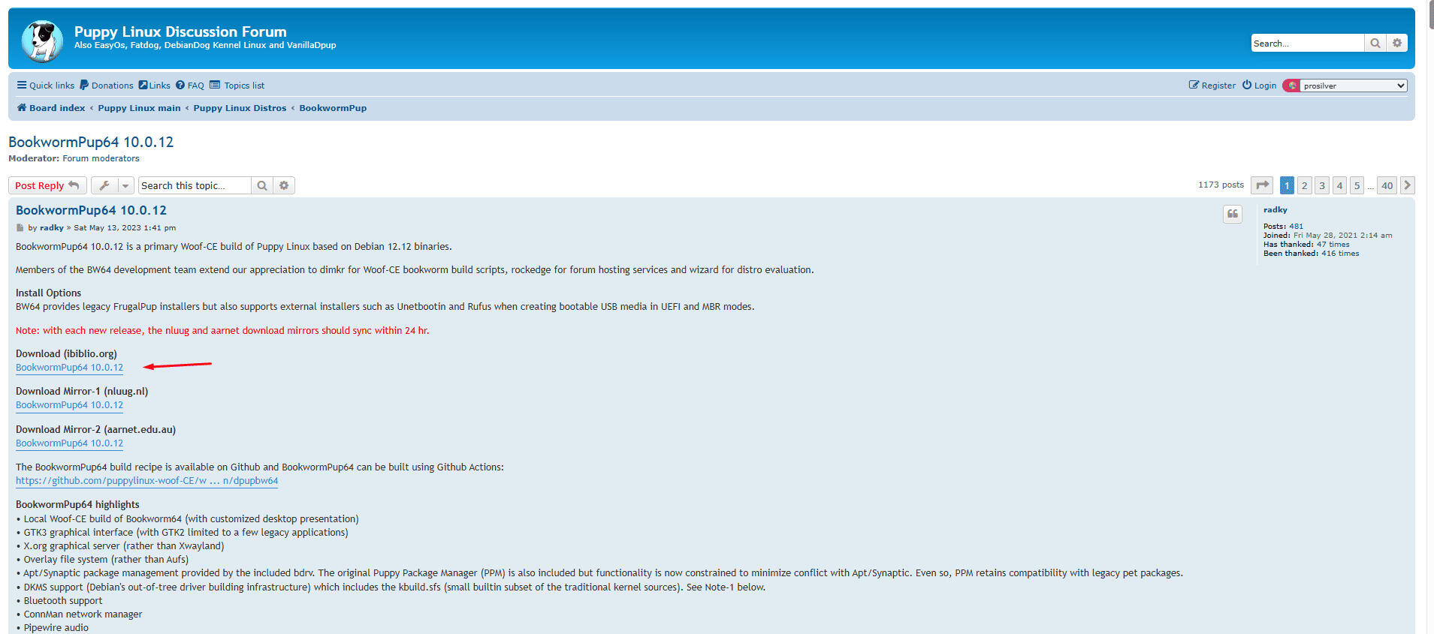This screenshot has width=1434, height=634.
Task: Open aarnet.edu.au Mirror-2 download link
Action: point(69,443)
